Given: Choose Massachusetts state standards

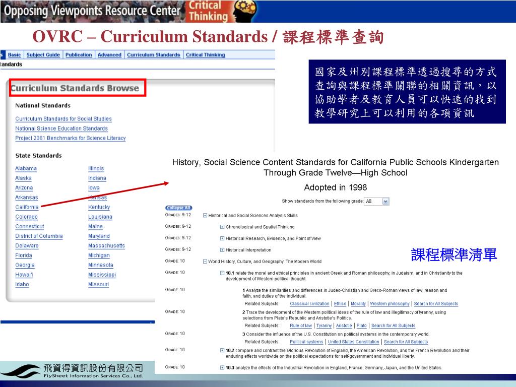Looking at the screenshot, I should click(x=107, y=246).
